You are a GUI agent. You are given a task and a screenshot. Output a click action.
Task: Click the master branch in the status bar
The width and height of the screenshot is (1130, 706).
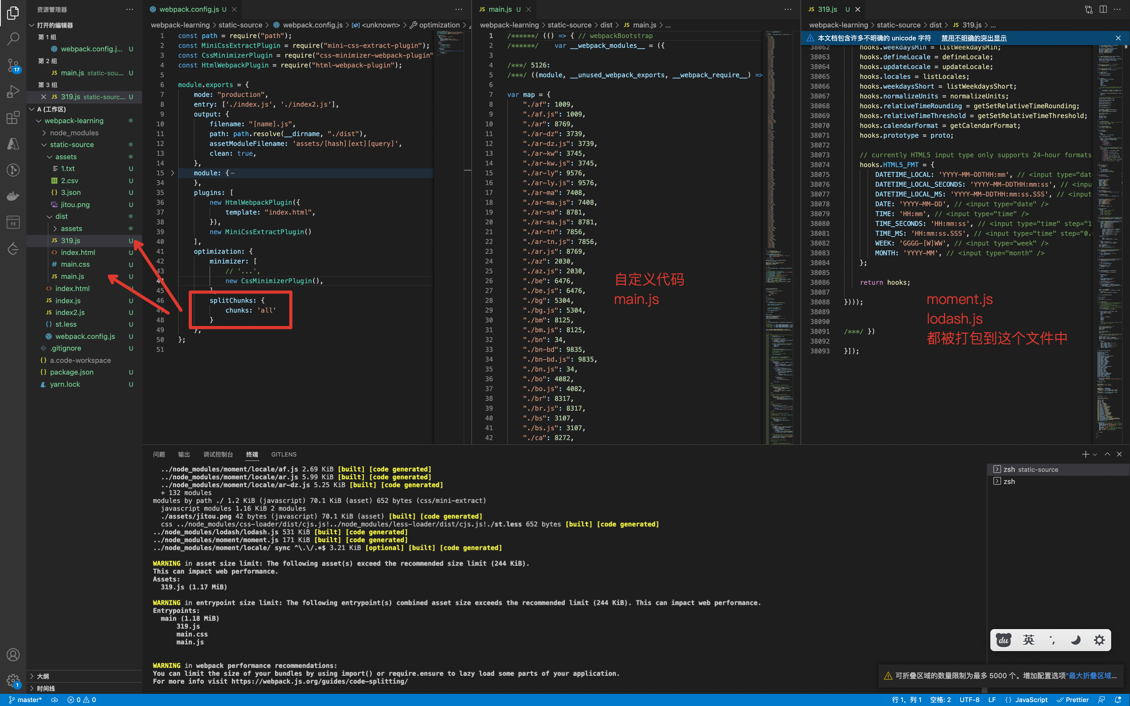point(26,699)
